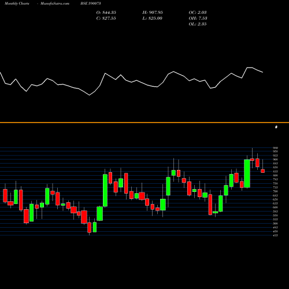Screen dimensions: 289x289
Task: Select the 'OH: 7.53' value
Action: [x=198, y=18]
